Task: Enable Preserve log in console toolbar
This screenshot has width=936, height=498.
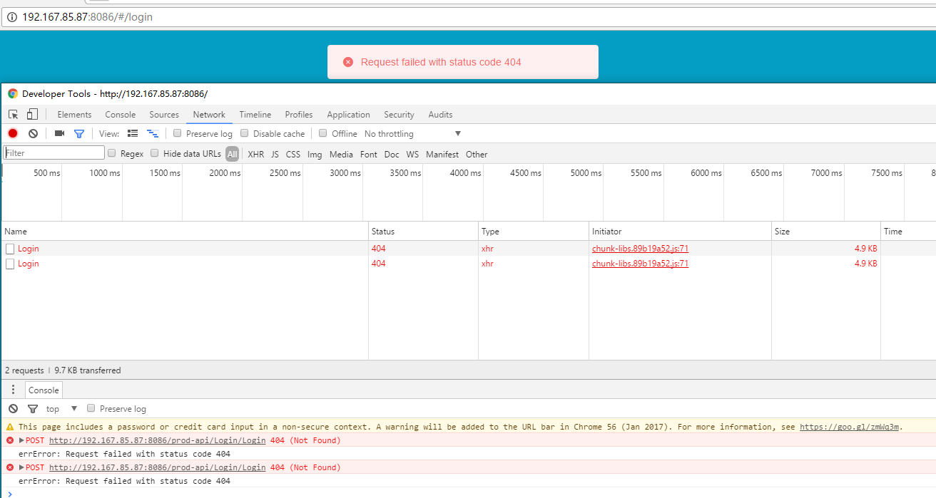Action: (91, 408)
